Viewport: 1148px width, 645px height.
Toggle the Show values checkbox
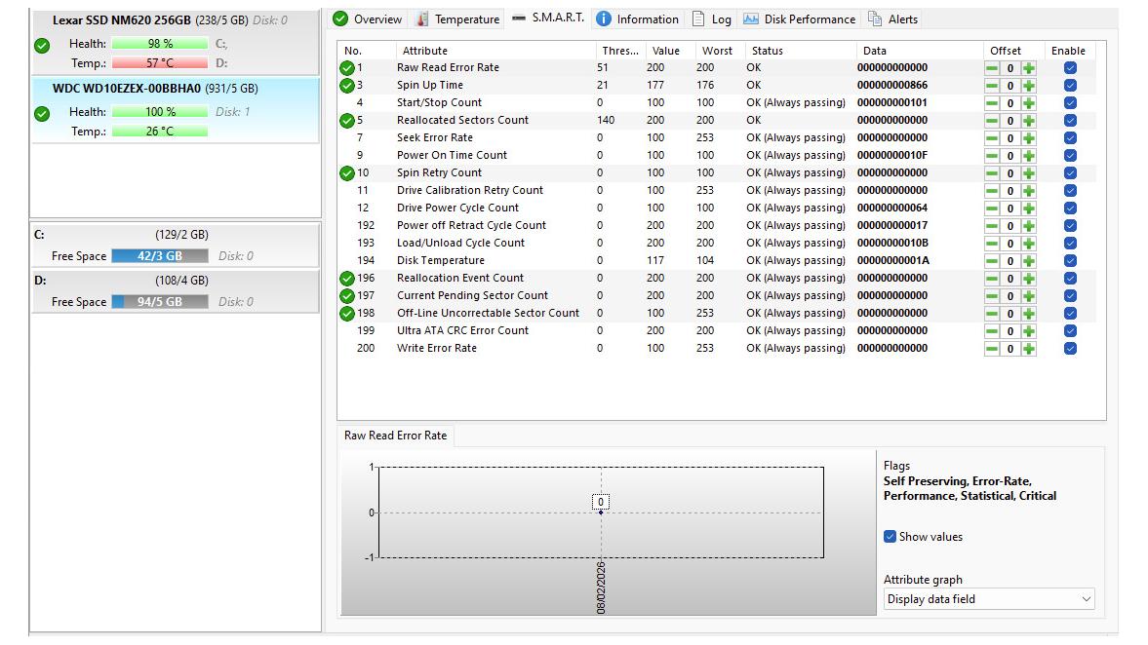(890, 537)
